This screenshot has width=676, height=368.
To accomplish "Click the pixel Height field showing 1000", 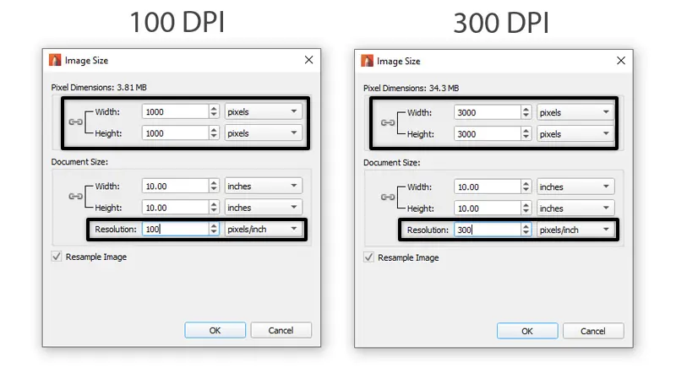I will 176,133.
